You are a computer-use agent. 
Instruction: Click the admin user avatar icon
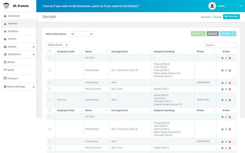point(212,6)
